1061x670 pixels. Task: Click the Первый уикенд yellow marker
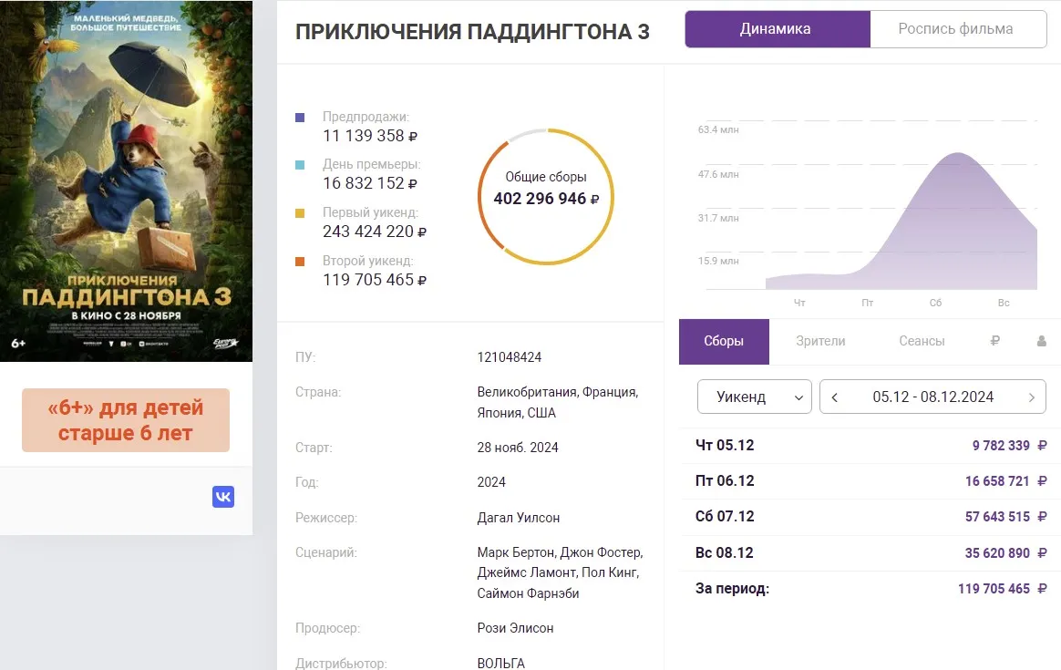coord(300,213)
